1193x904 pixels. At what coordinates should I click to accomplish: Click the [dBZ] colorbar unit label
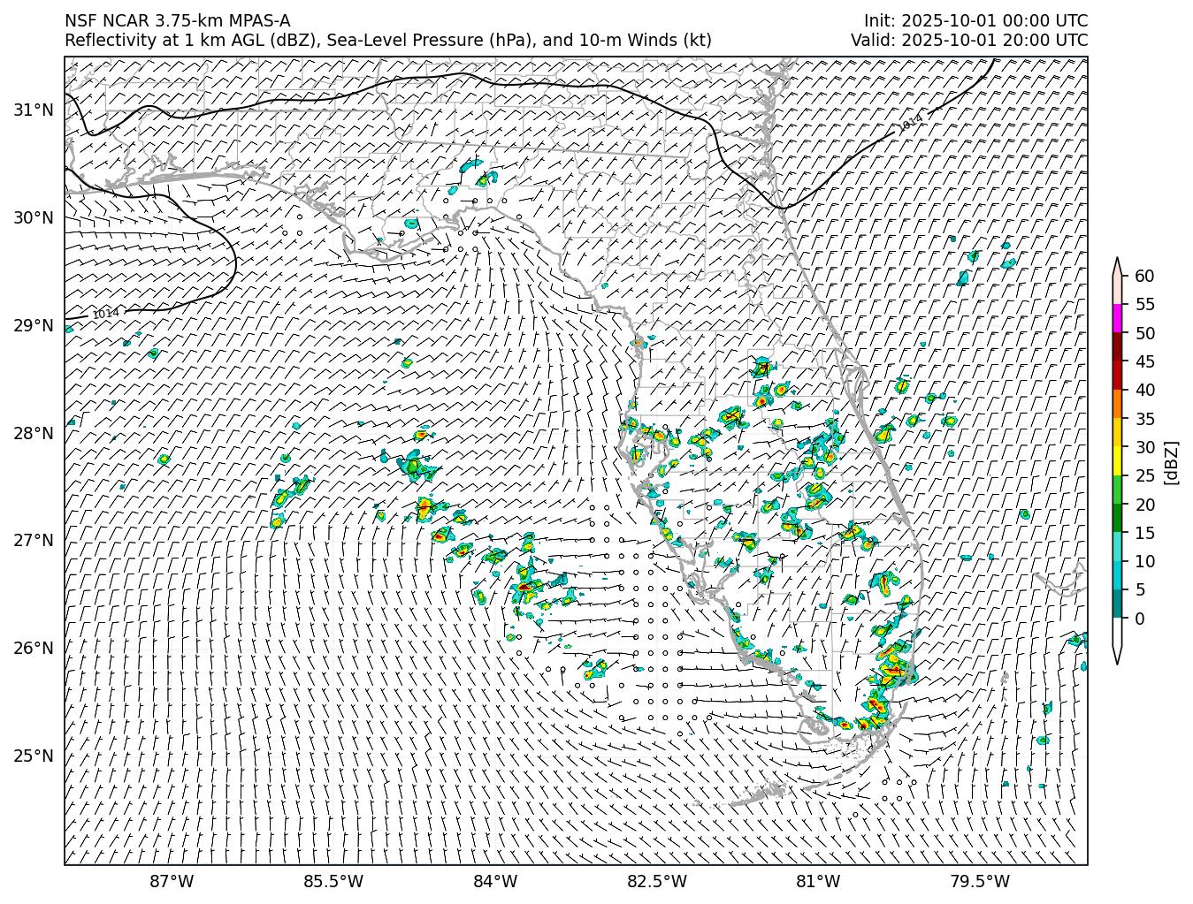pyautogui.click(x=1171, y=461)
